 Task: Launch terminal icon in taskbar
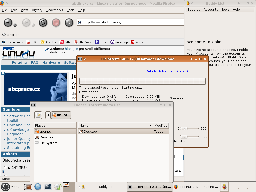click(48, 187)
